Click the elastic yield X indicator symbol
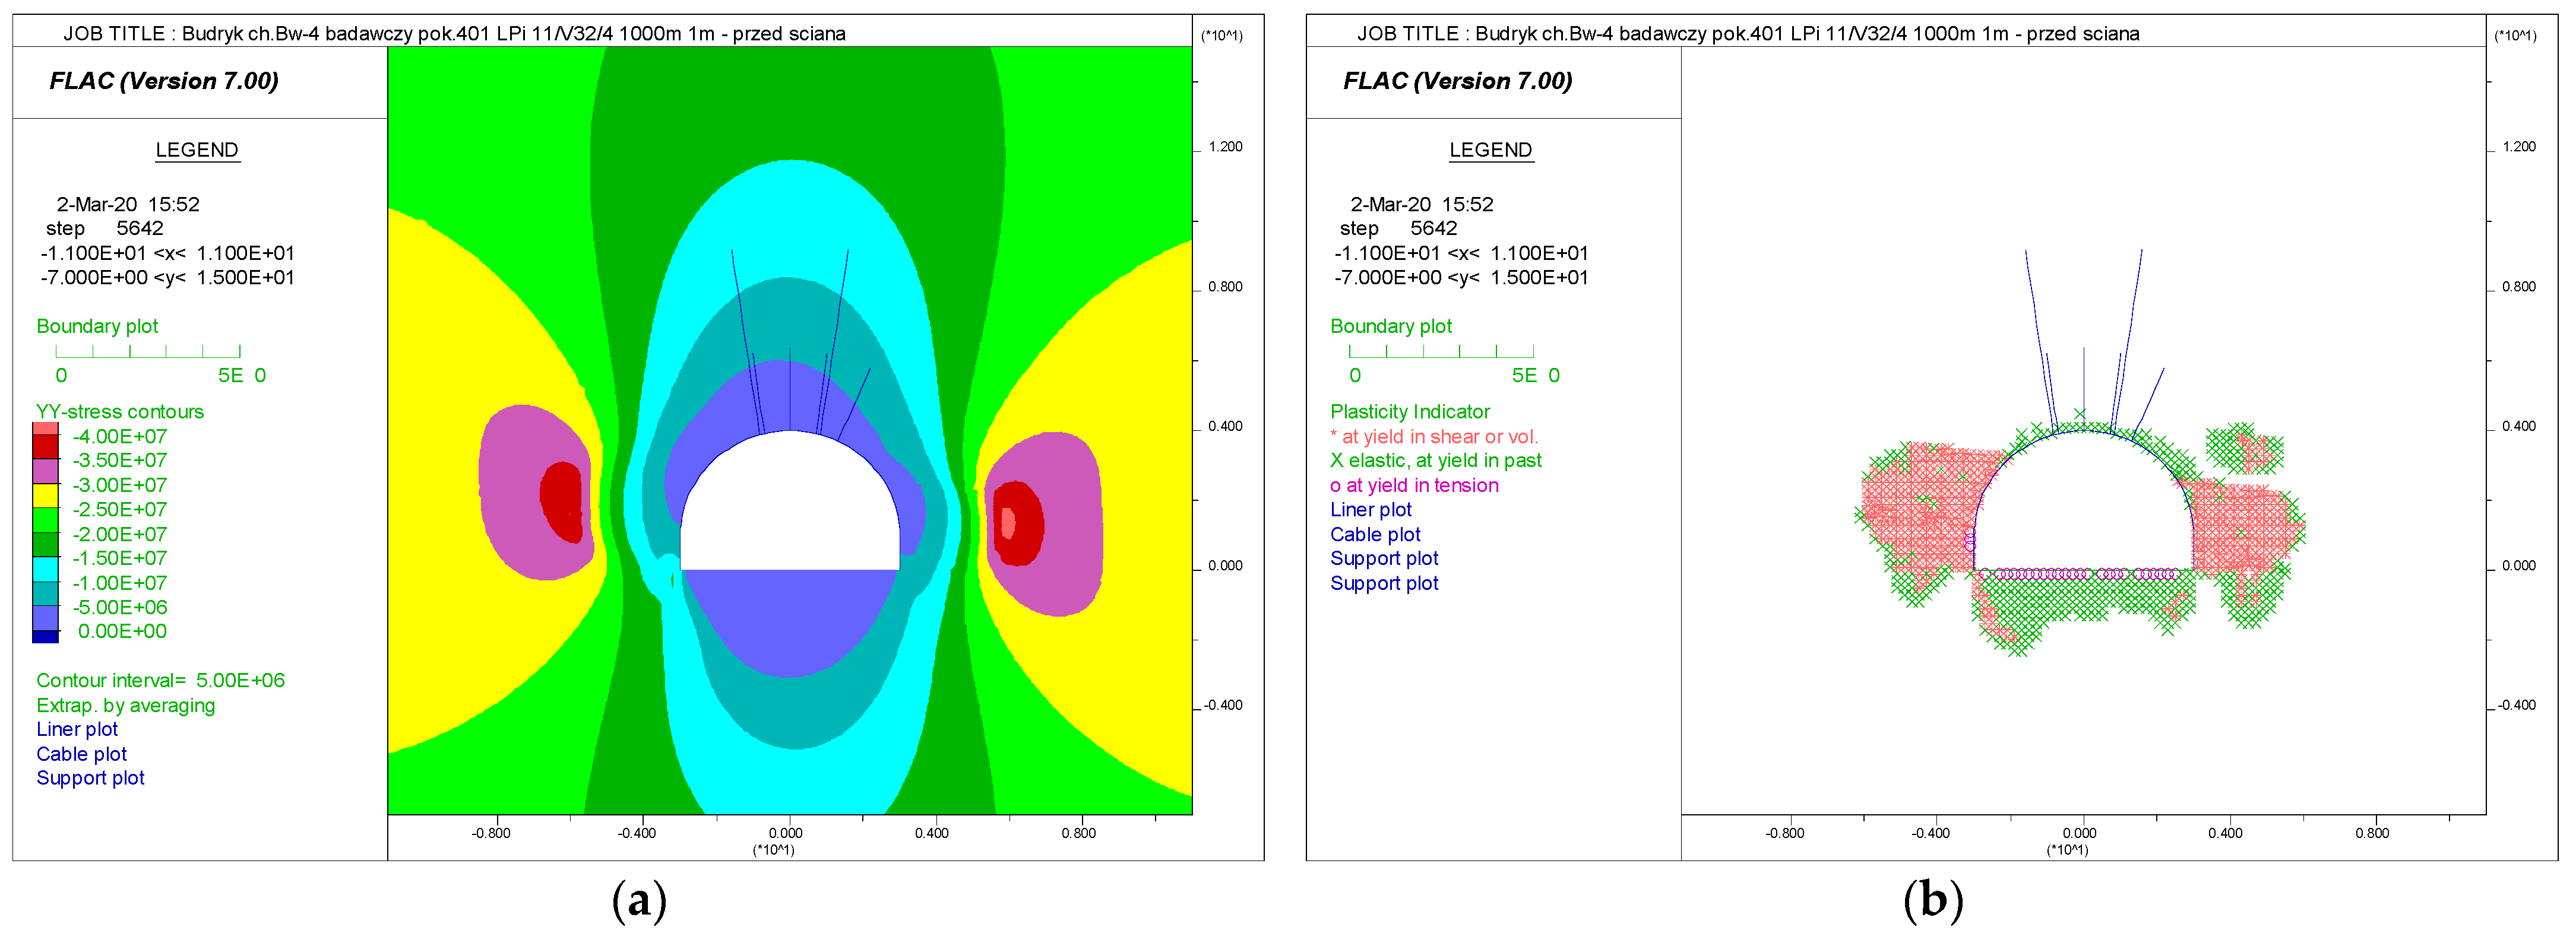 pos(1337,461)
